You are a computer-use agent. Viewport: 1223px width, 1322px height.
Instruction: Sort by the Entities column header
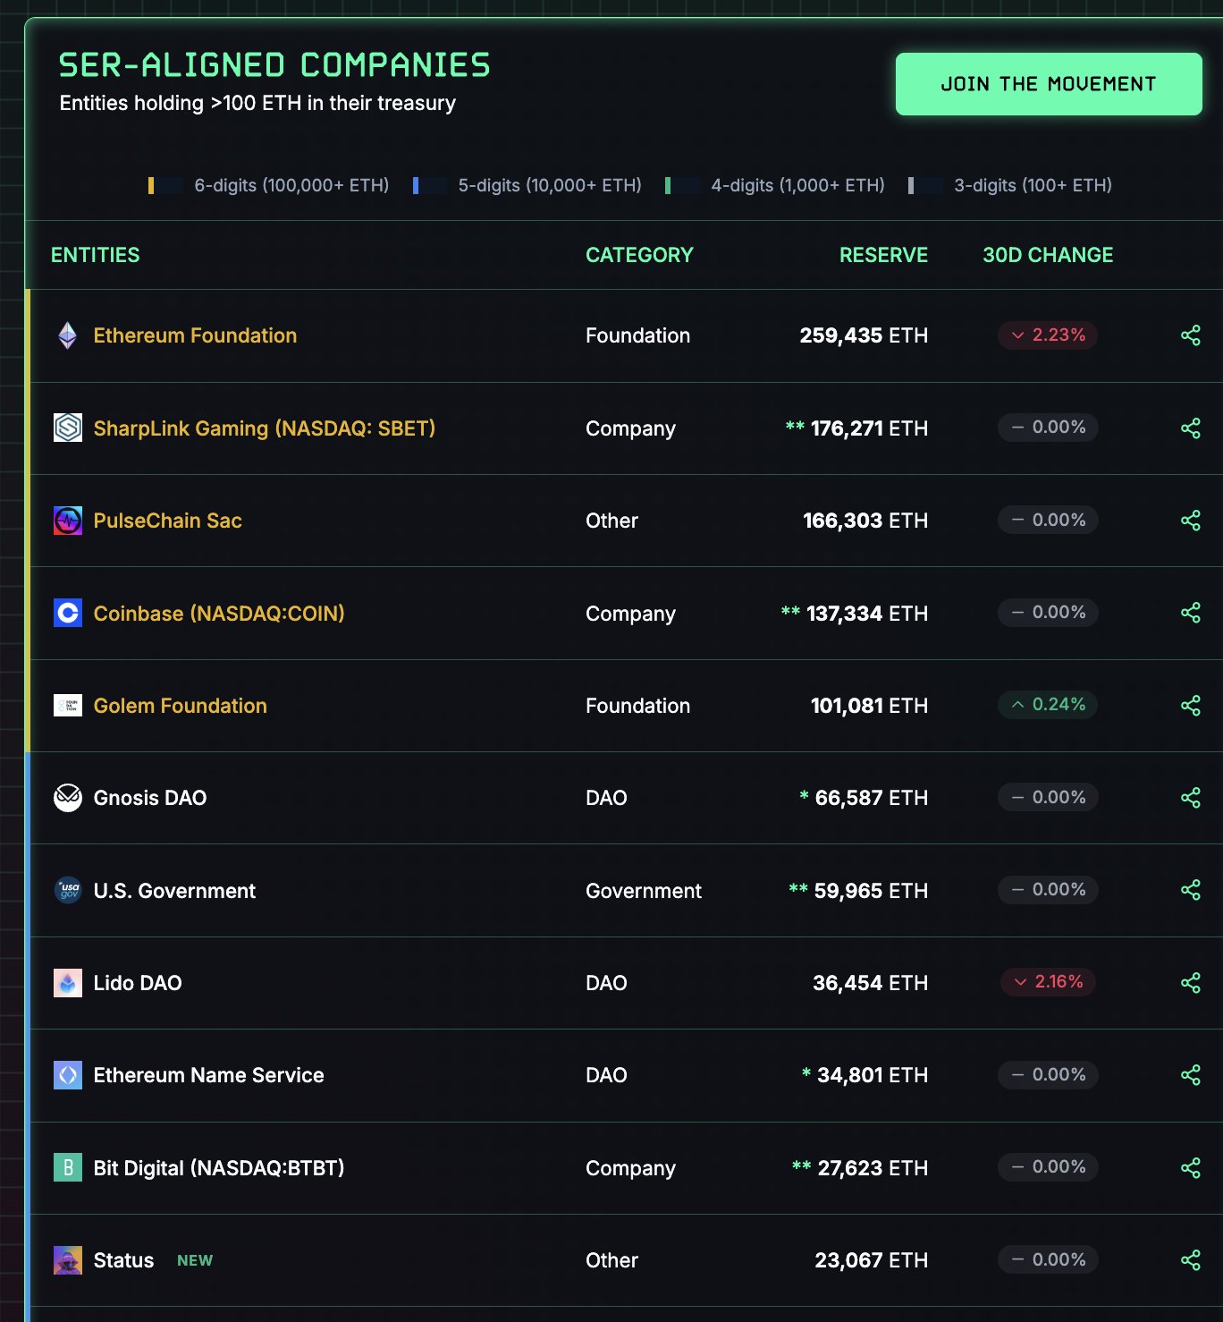pos(96,255)
